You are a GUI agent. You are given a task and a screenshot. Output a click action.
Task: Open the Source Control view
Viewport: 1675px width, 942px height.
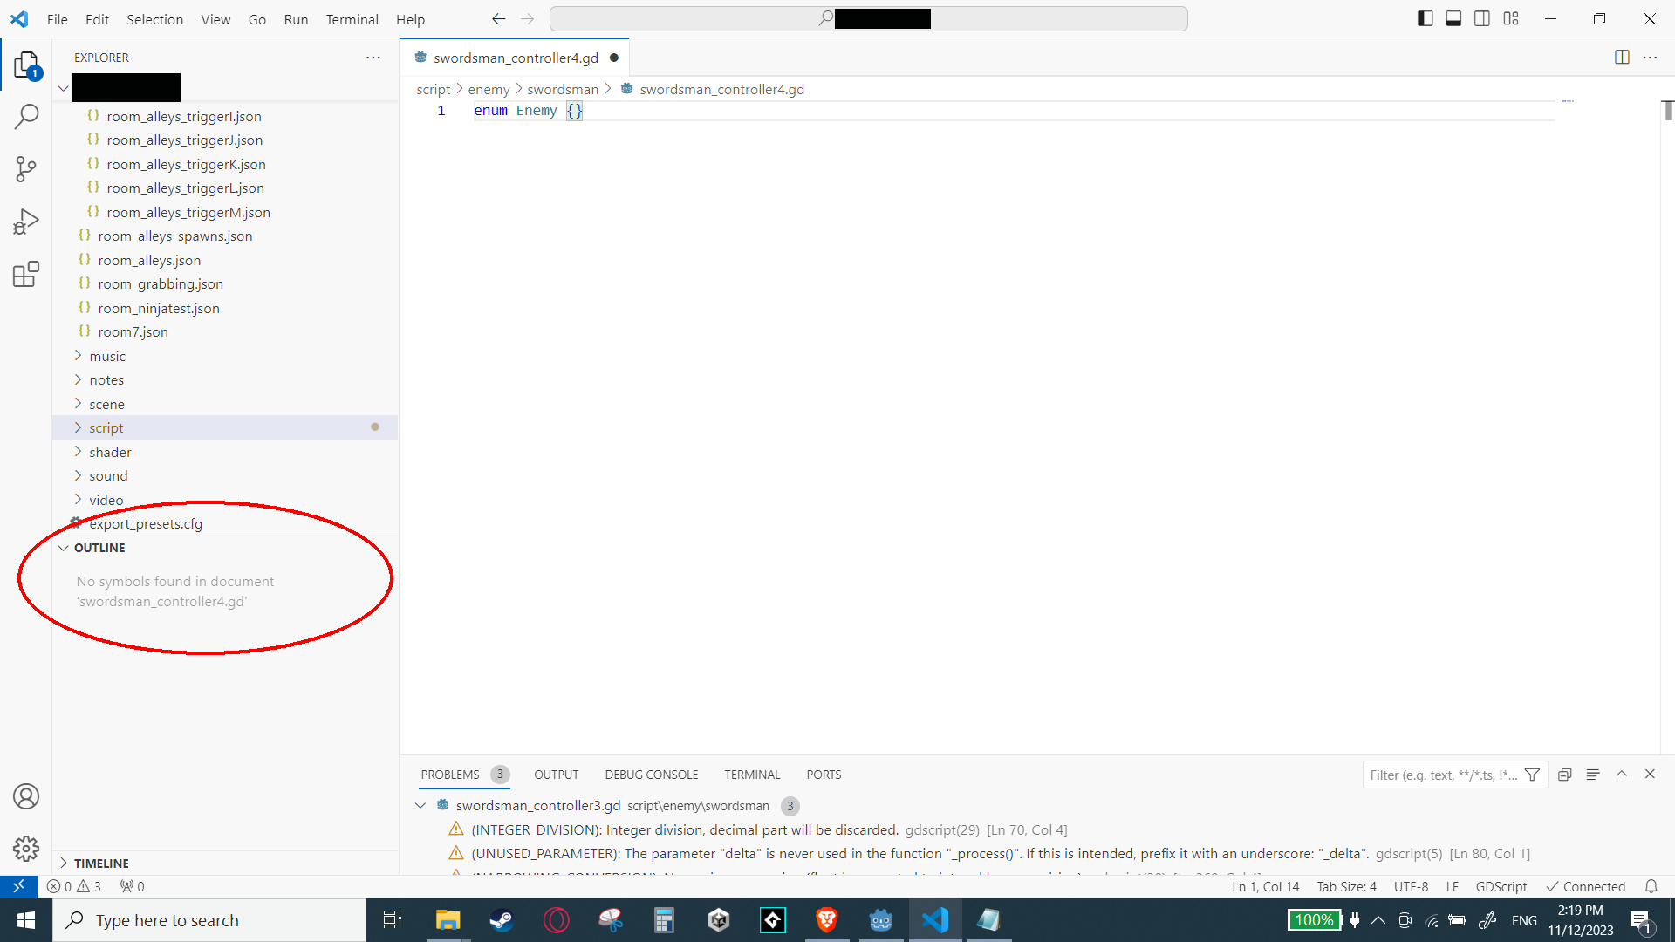[x=26, y=169]
